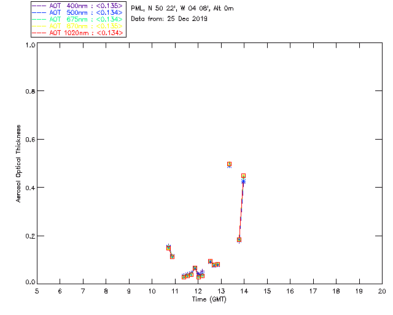Click x-axis tick label '14'
The image size is (393, 315).
click(244, 292)
